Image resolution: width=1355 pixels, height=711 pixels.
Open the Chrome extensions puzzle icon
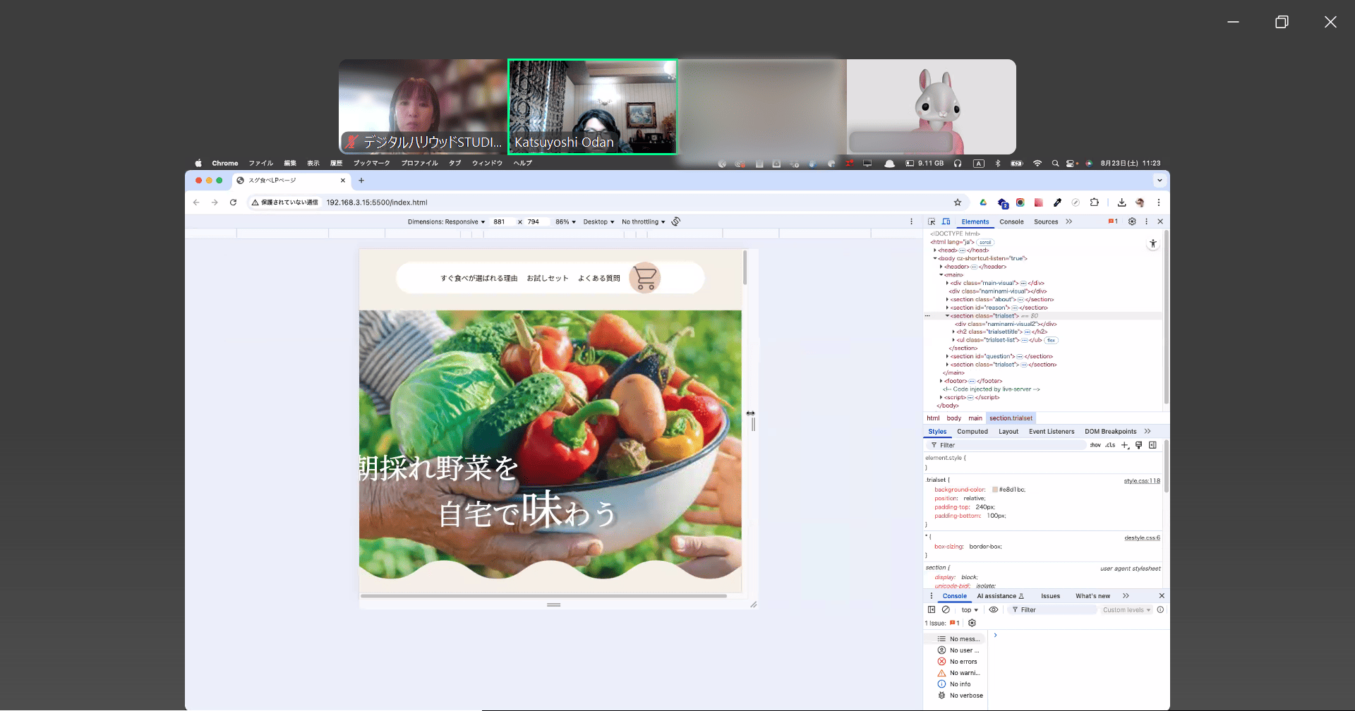click(1094, 202)
